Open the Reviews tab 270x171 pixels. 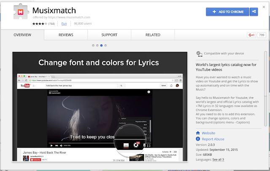point(66,35)
